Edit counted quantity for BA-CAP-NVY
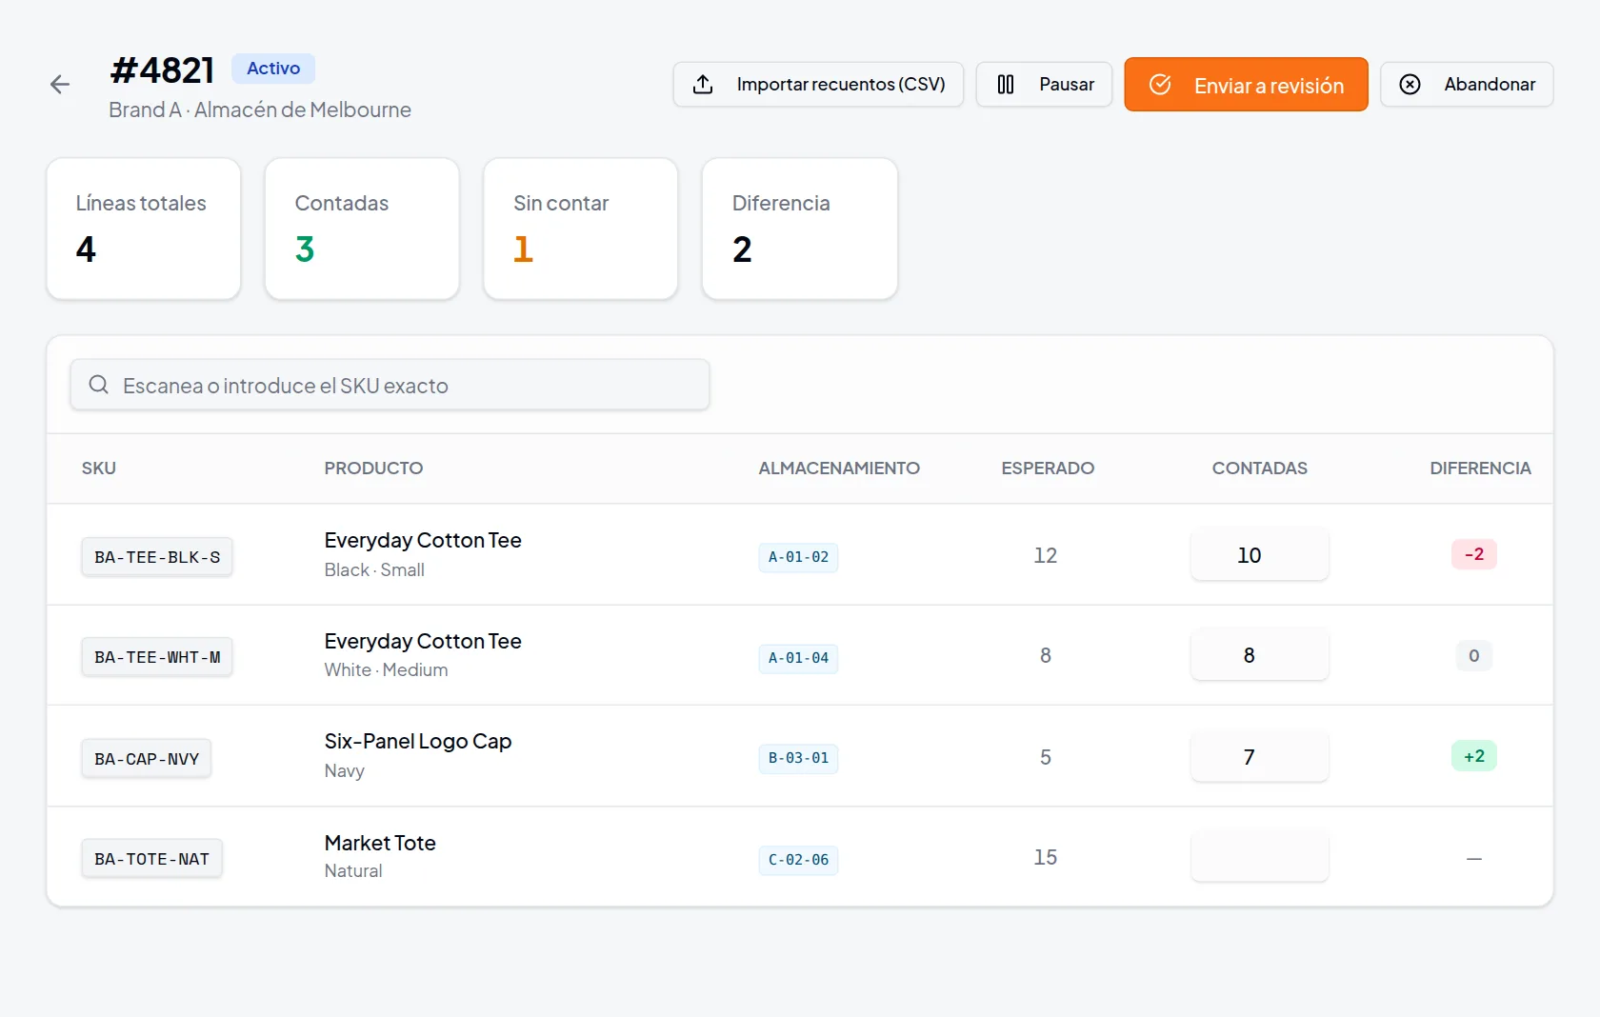 point(1259,757)
